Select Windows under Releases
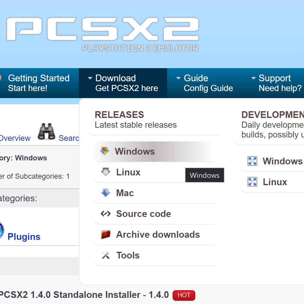 point(153,152)
